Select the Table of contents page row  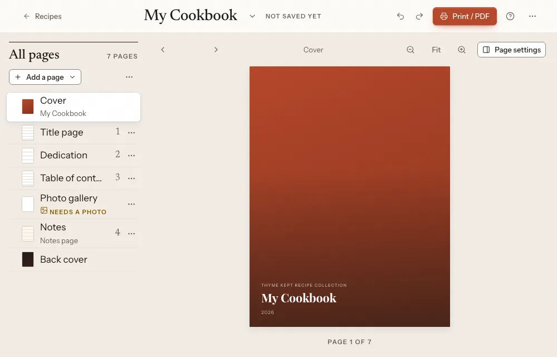[x=74, y=178]
